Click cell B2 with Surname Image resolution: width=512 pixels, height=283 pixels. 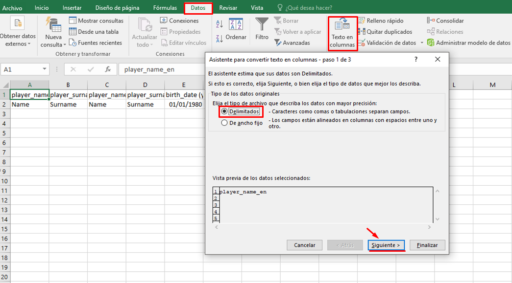point(68,105)
